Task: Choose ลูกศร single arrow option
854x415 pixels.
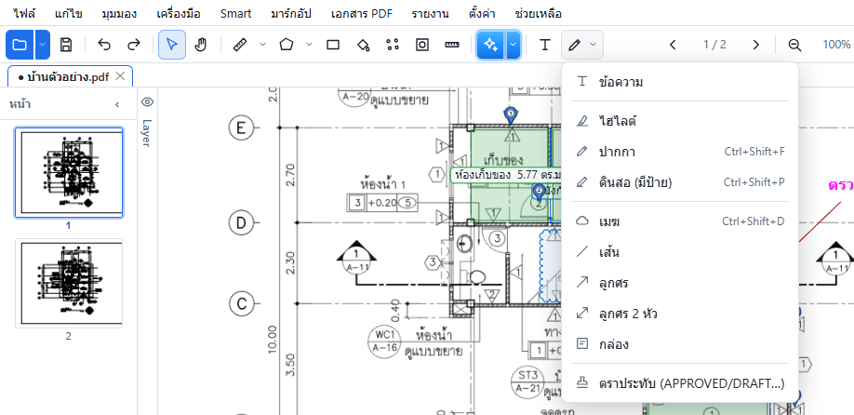Action: (x=680, y=283)
